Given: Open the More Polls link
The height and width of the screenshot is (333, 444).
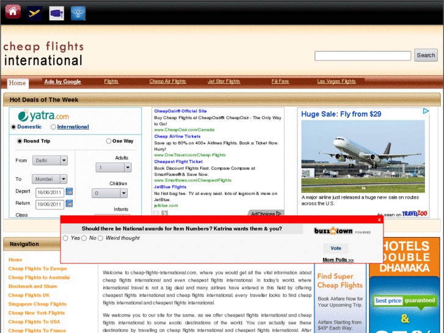Looking at the screenshot, I should pos(338,260).
